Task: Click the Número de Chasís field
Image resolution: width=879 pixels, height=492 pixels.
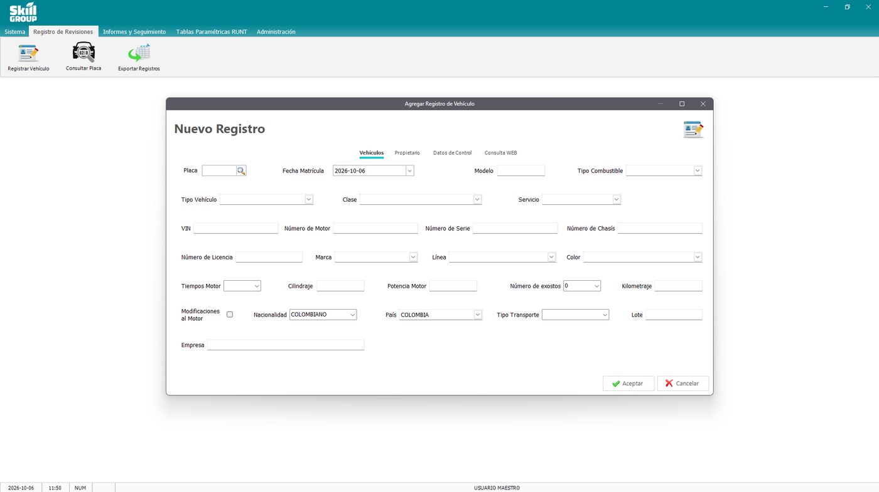Action: click(659, 228)
